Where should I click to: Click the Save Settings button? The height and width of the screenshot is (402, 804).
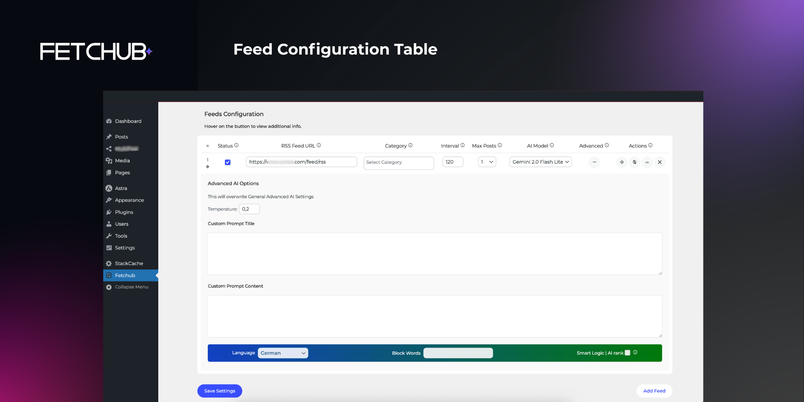coord(220,391)
